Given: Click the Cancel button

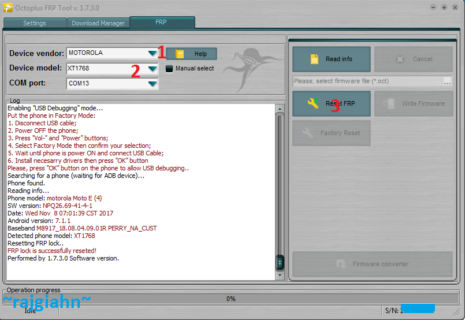Looking at the screenshot, I should 414,59.
